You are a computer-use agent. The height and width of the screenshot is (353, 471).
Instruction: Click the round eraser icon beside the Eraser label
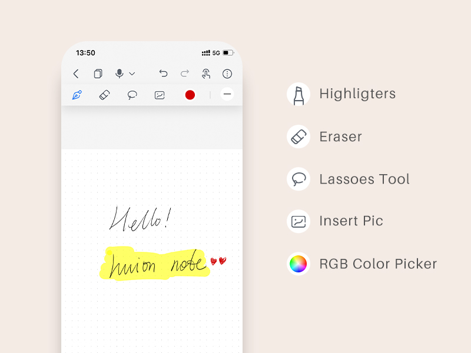[298, 136]
